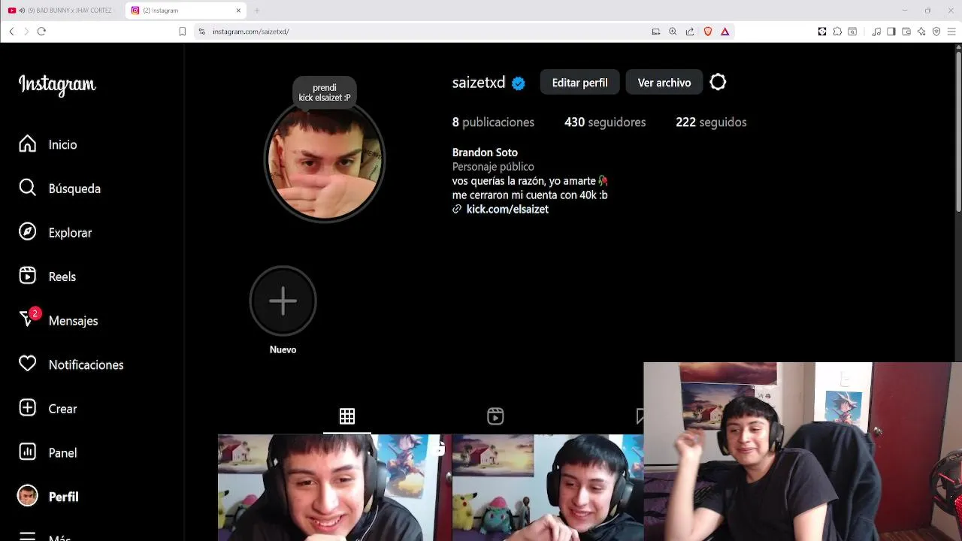Open Inicio in the Instagram sidebar

[48, 144]
